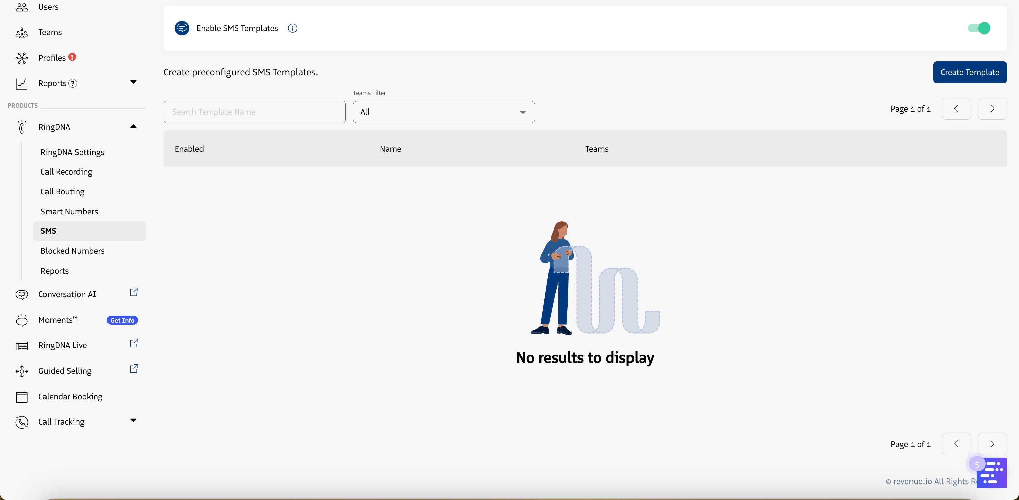Click the Search Template Name field
Screen dimensions: 1019x500
click(x=254, y=112)
